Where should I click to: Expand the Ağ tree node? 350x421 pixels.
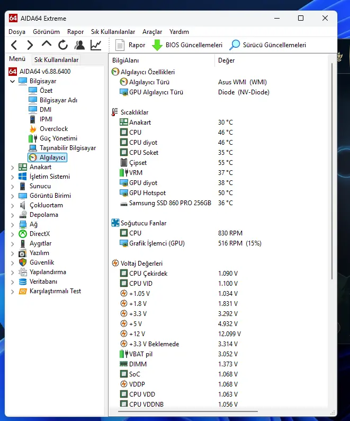[x=12, y=225]
